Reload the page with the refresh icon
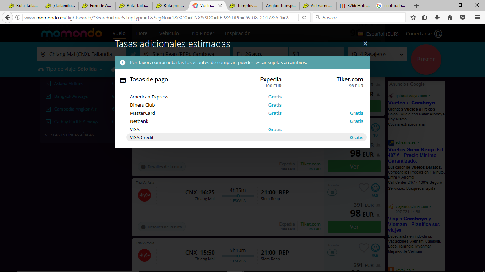This screenshot has height=272, width=485. pos(304,17)
